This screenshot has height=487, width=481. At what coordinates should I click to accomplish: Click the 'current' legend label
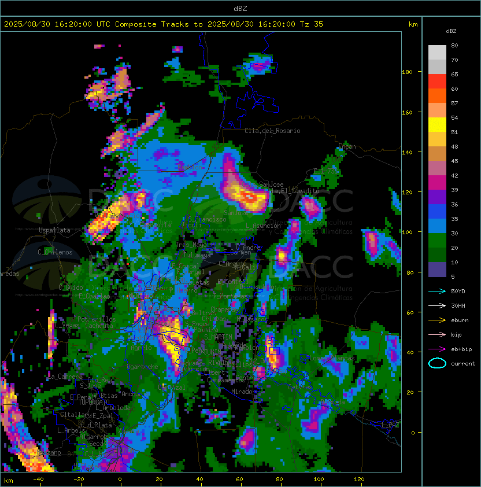pyautogui.click(x=463, y=364)
